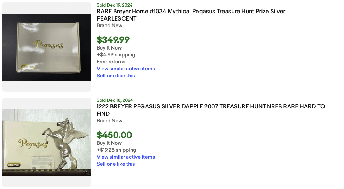Click the +$19.25 shipping text
Screen dimensions: 344x189
(x=116, y=150)
